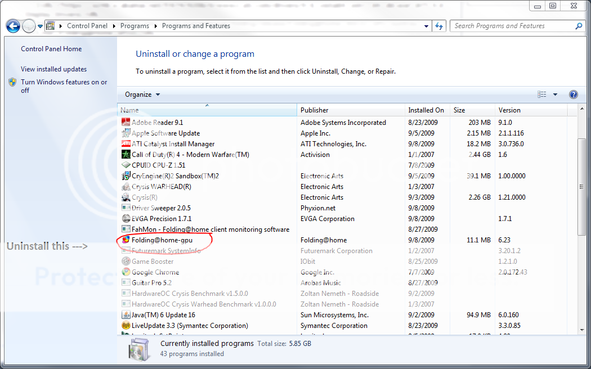This screenshot has width=591, height=369.
Task: Click the LiveUpdate 3.3 icon
Action: (x=126, y=325)
